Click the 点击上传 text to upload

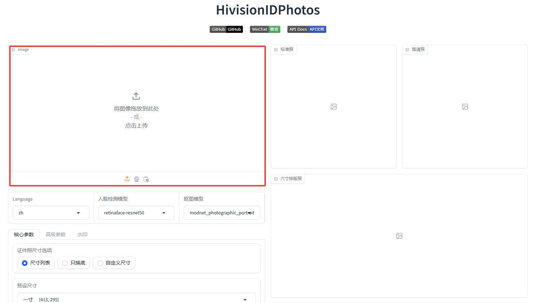click(x=136, y=126)
